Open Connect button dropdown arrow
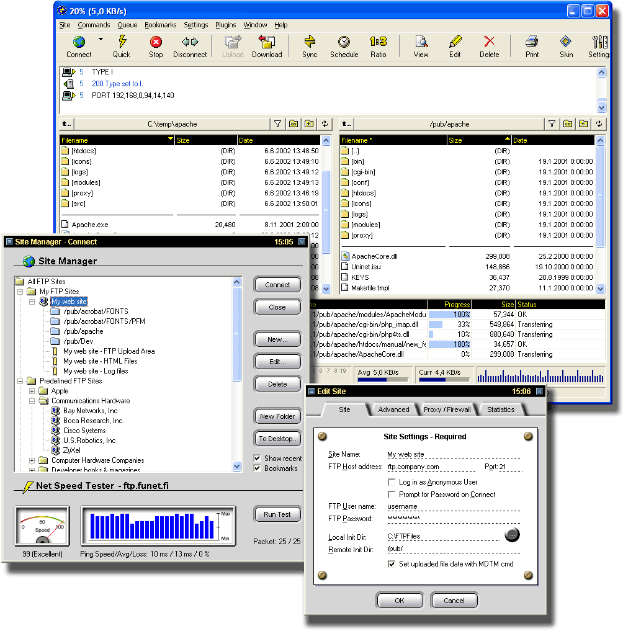Image resolution: width=623 pixels, height=631 pixels. click(101, 40)
